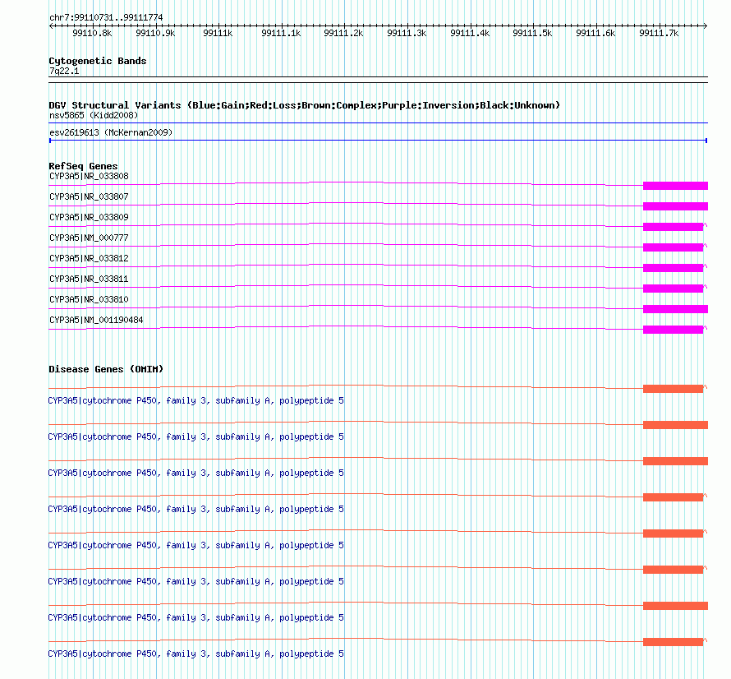Click the blue esv2619613 gain variant bar
731x679 pixels.
tap(378, 141)
